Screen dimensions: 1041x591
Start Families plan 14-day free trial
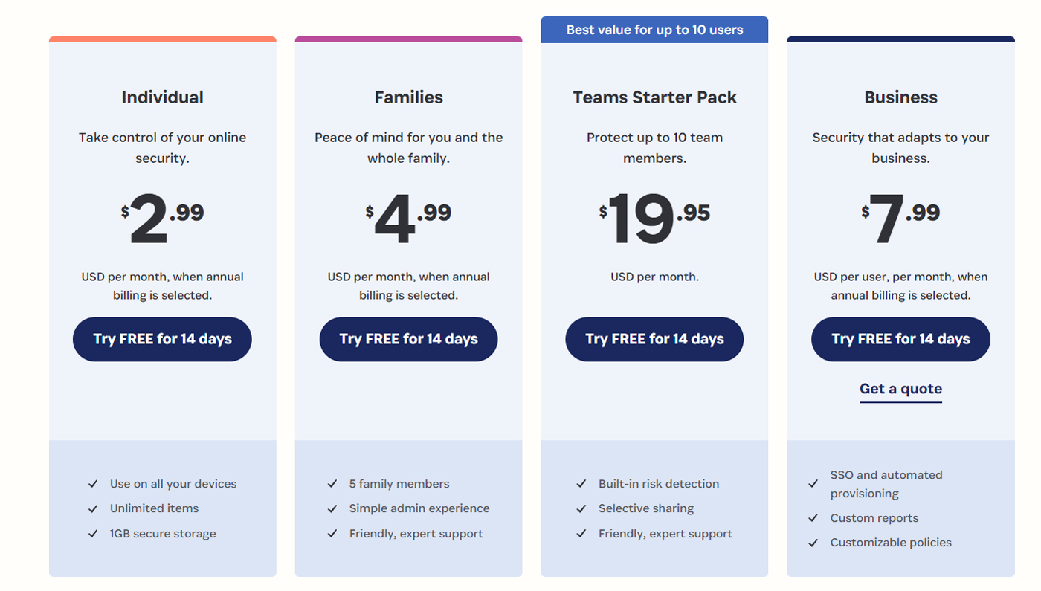[x=408, y=339]
